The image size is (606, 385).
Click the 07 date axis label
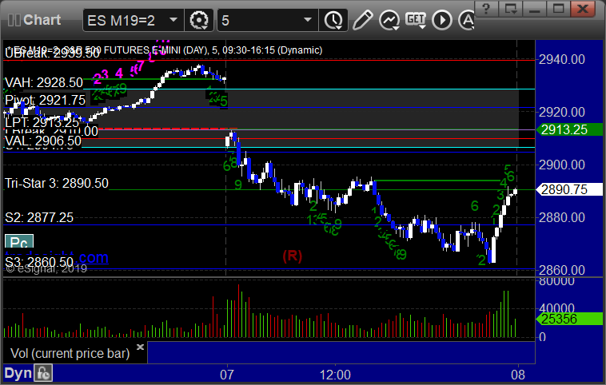(227, 375)
